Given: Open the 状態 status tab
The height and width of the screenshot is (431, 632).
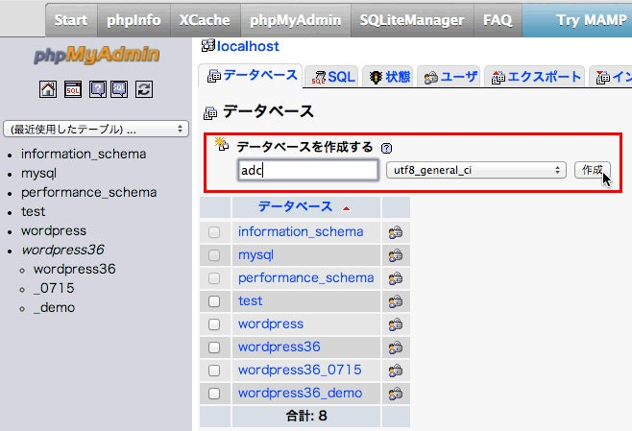Looking at the screenshot, I should [388, 77].
